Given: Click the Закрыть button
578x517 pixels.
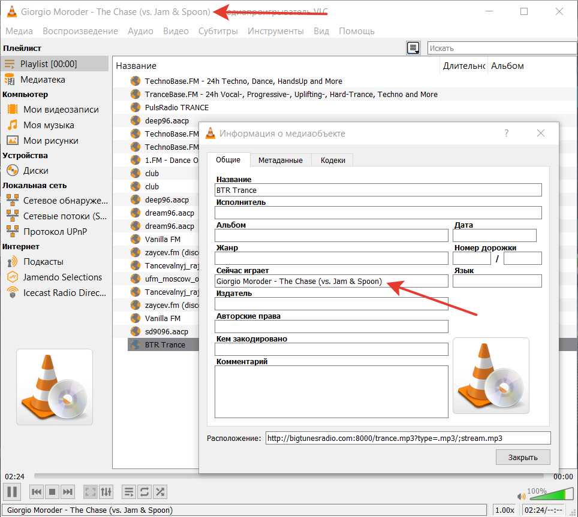Looking at the screenshot, I should (x=523, y=457).
